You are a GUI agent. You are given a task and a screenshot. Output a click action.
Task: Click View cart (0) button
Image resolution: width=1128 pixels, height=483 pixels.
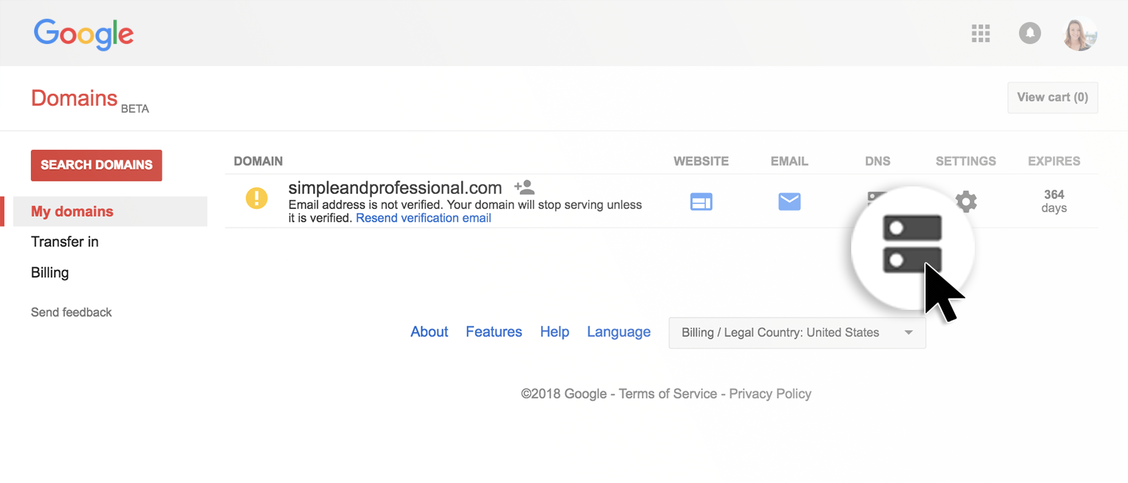coord(1052,98)
